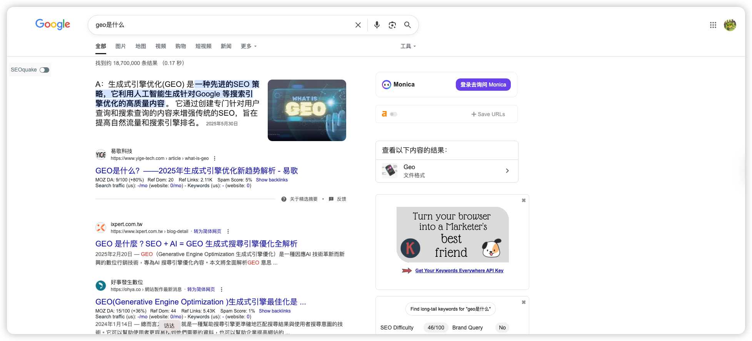Click 关于精选摘要 link
Viewport: 752px width, 341px height.
pyautogui.click(x=303, y=199)
